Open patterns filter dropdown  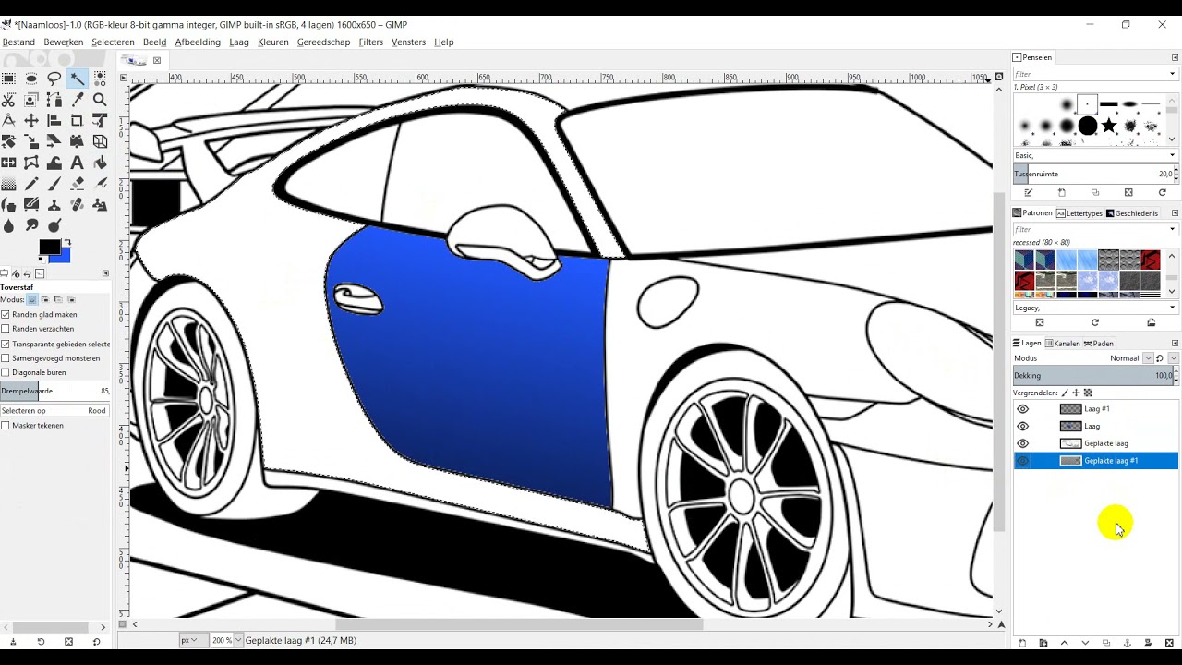pos(1173,229)
